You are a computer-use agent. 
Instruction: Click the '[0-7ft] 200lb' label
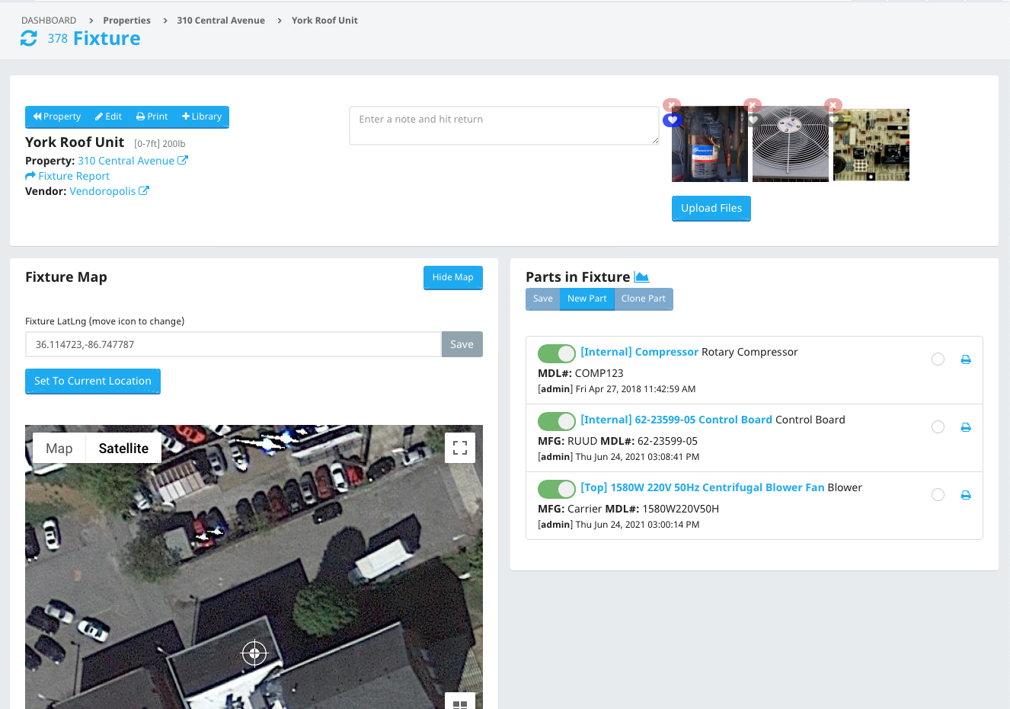160,144
